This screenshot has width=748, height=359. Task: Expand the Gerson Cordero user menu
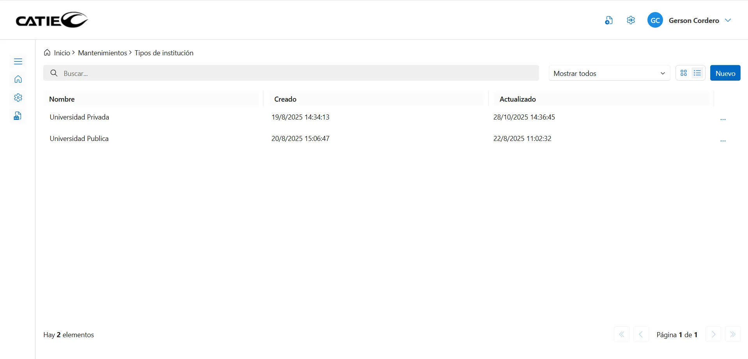[728, 20]
